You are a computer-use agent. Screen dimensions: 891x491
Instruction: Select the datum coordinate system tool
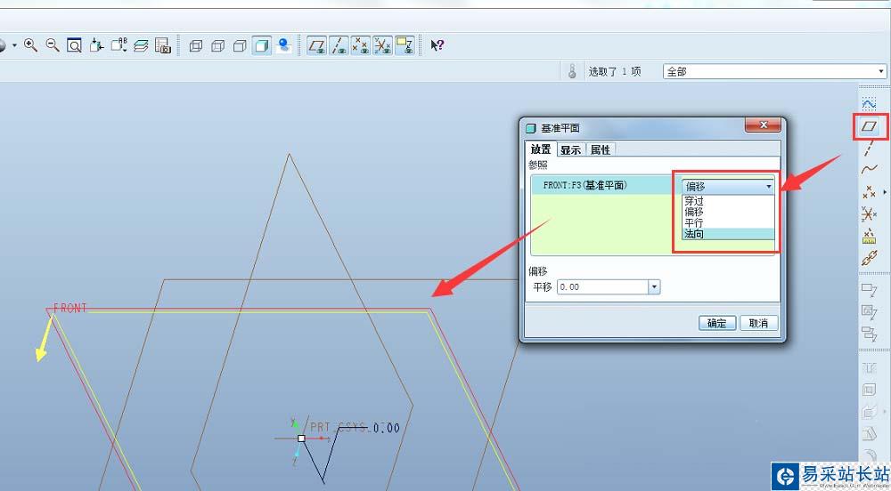(869, 214)
